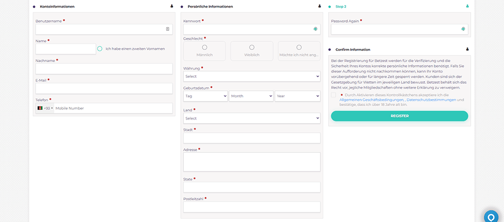Open the Datenschutzbestimmungen link

click(x=431, y=100)
